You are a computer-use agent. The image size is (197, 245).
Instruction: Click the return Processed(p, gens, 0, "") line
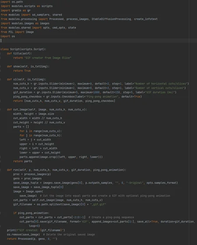click(32, 239)
